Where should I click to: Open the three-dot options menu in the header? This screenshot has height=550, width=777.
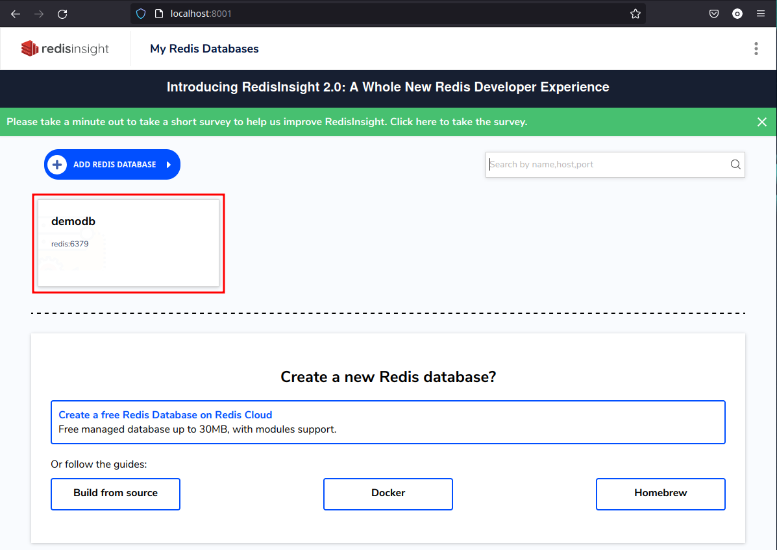[x=756, y=49]
